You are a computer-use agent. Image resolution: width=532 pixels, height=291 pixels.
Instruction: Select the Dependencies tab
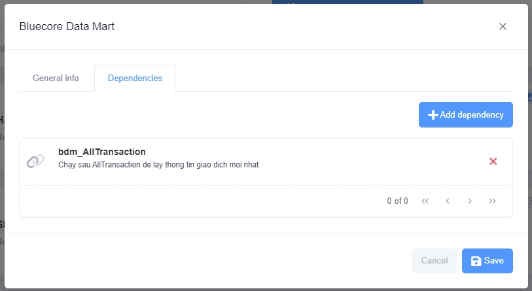pos(135,78)
